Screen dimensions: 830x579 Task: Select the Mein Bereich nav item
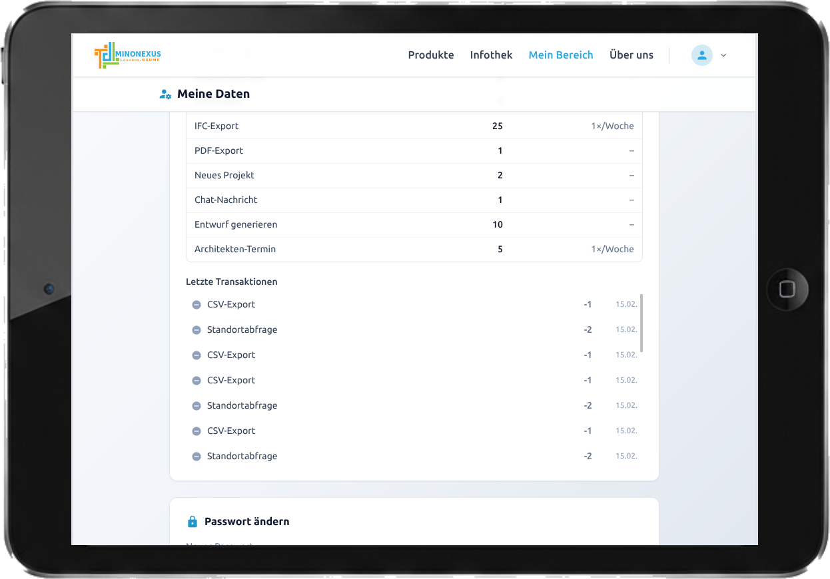(x=560, y=55)
